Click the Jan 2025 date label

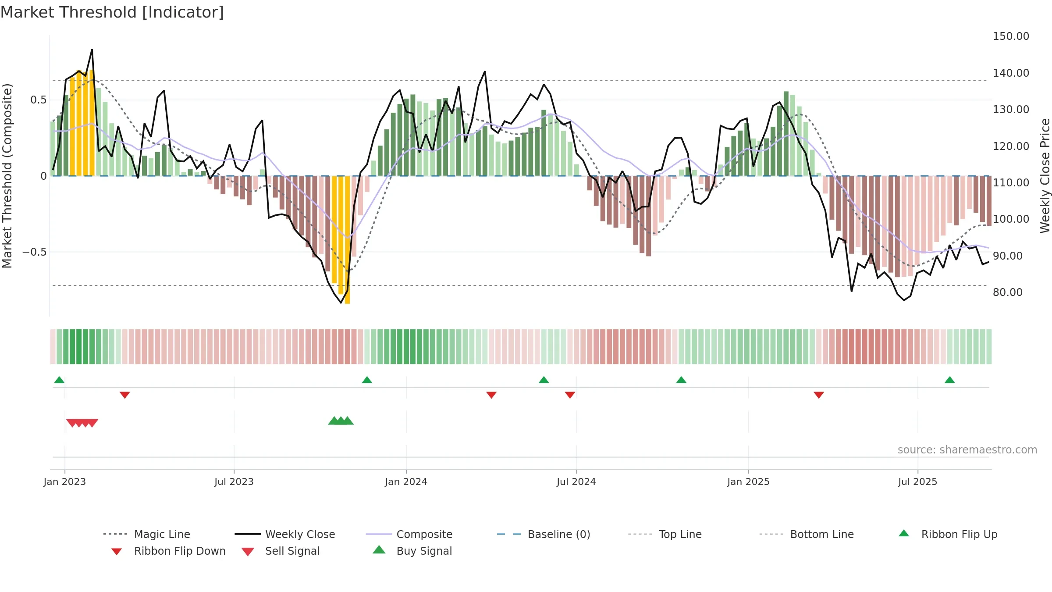tap(749, 482)
